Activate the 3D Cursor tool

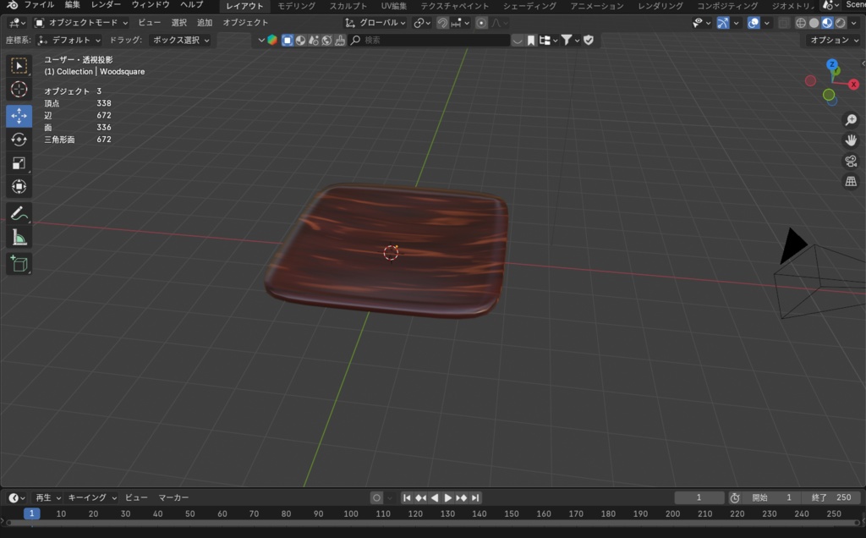19,91
